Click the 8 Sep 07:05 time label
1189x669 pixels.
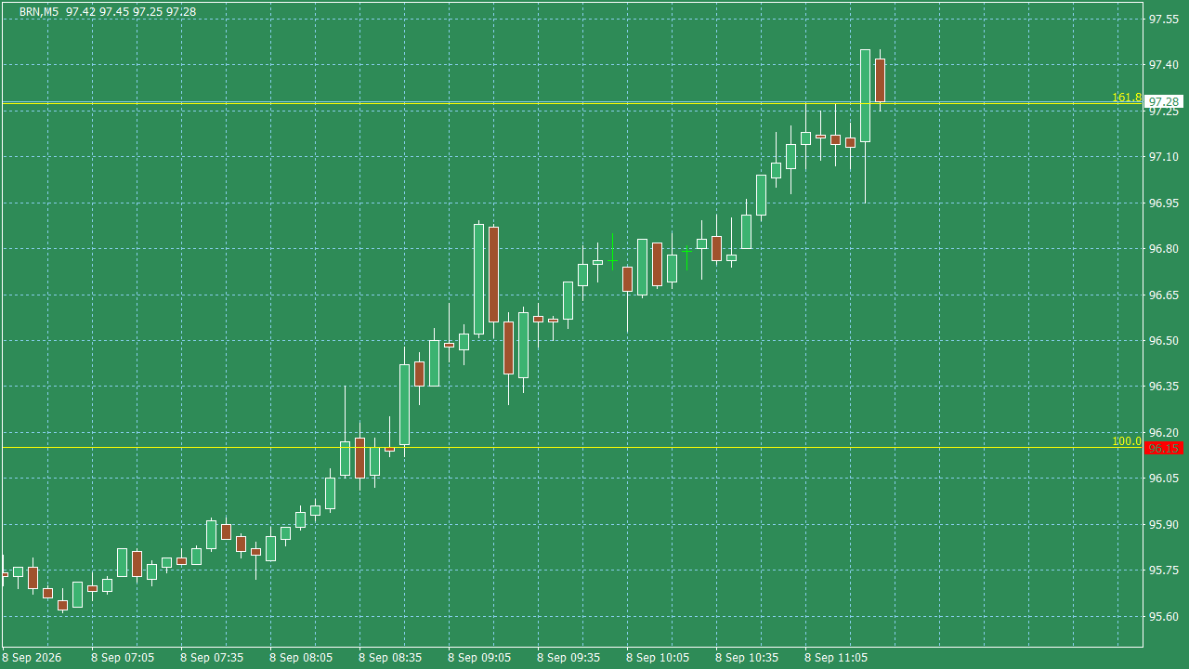coord(123,658)
